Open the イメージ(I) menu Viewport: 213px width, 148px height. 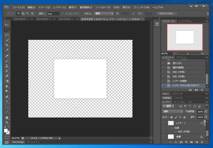(44, 7)
